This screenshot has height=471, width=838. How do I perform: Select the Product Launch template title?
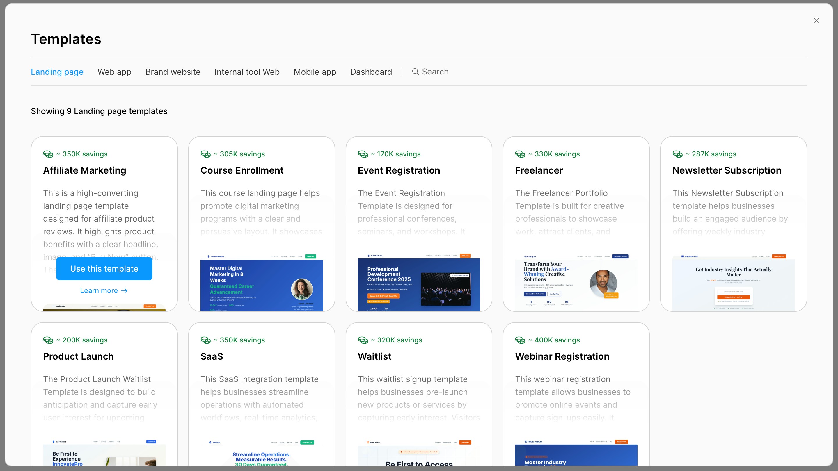click(78, 356)
